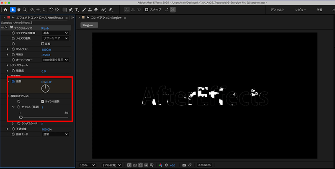335x169 pixels.
Task: Click the View Axis mode icon
Action: [x=139, y=10]
